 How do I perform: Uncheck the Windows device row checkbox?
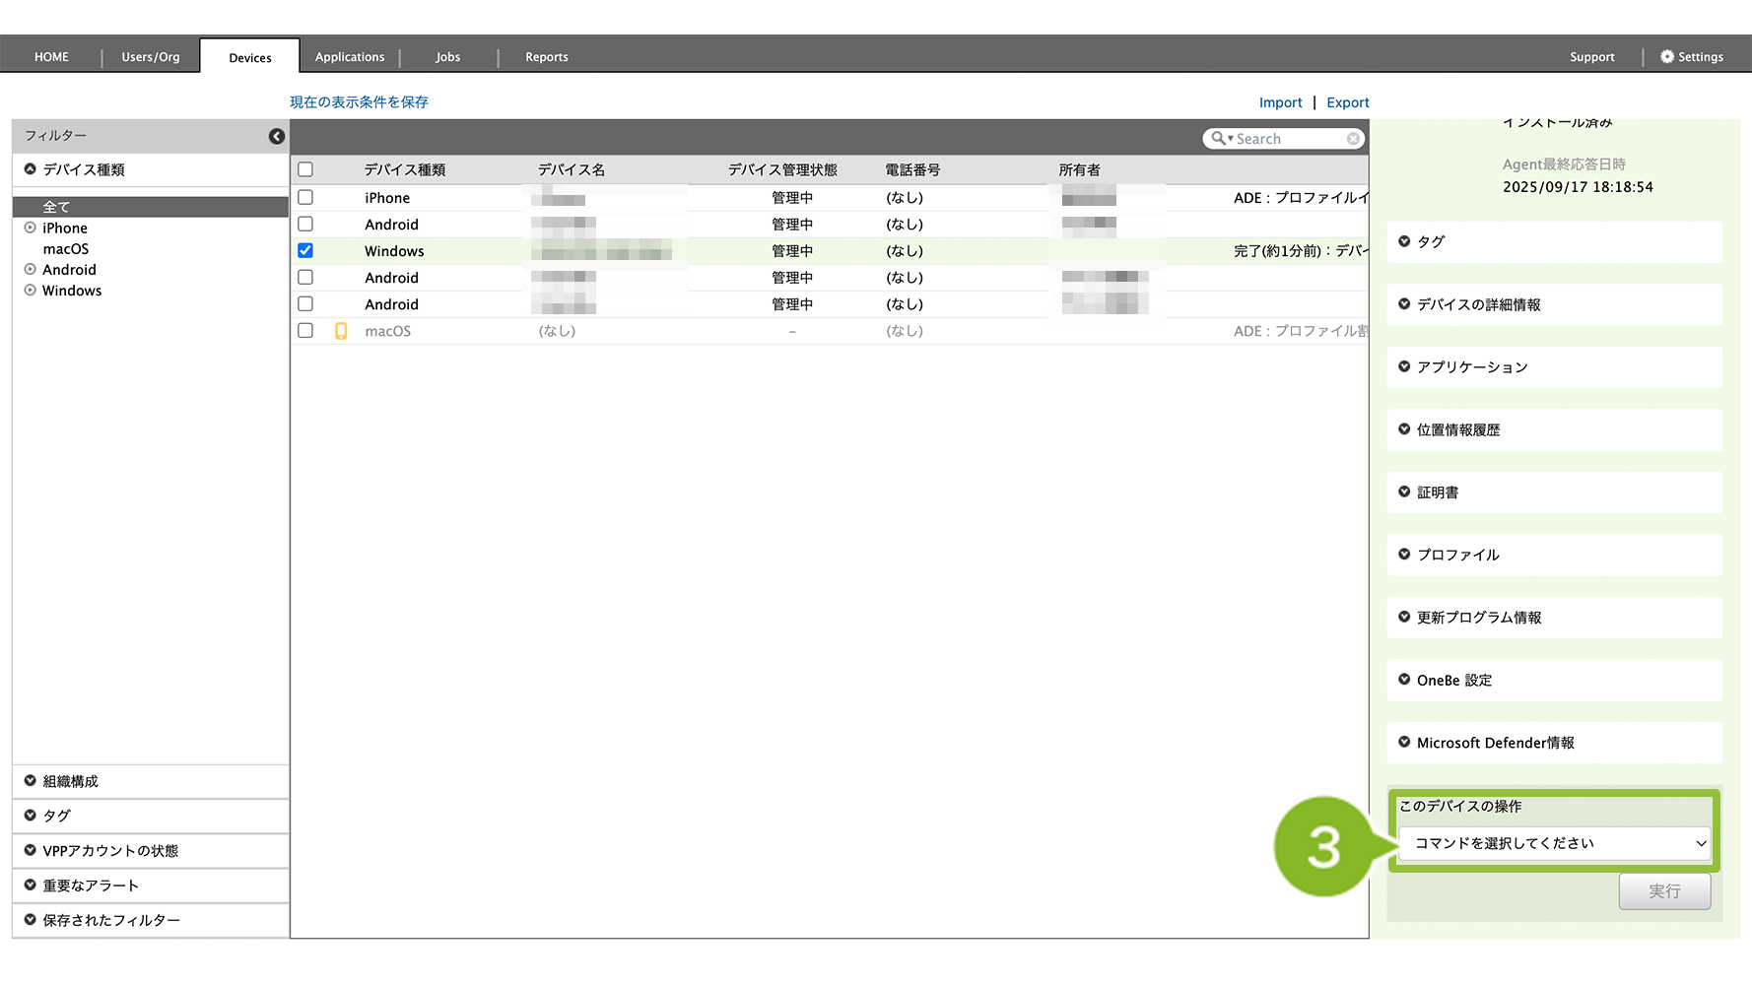(x=305, y=251)
